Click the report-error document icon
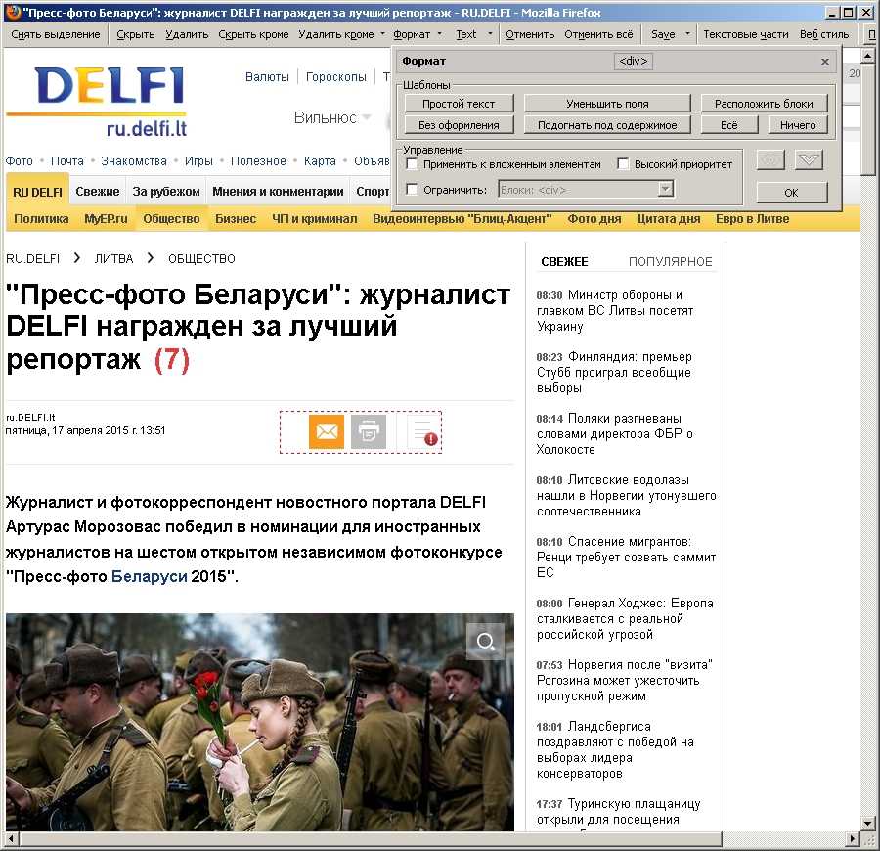Screen dimensions: 880x851 (423, 432)
